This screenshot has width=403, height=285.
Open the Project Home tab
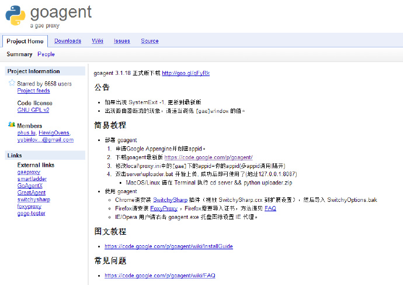(25, 41)
